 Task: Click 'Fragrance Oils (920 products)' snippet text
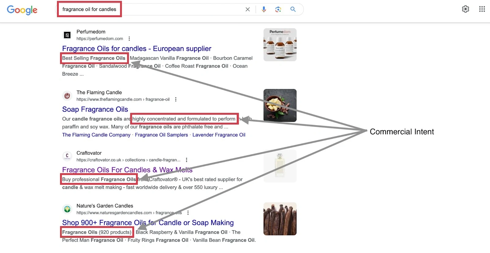coord(97,232)
